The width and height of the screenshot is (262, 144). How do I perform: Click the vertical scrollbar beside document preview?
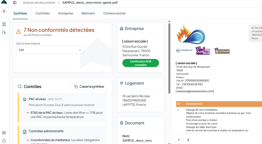coord(169,56)
